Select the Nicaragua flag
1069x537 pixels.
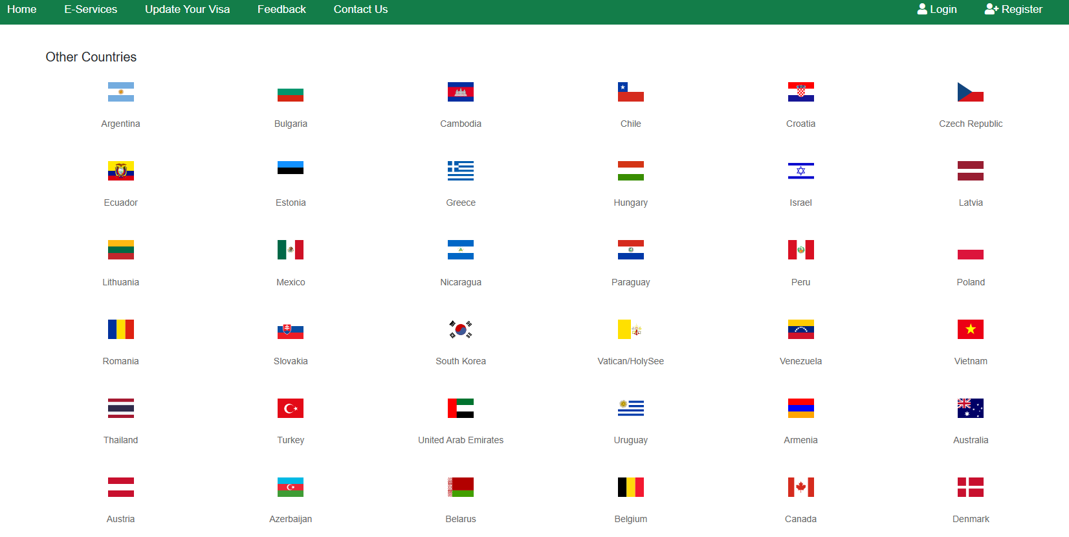click(x=461, y=250)
